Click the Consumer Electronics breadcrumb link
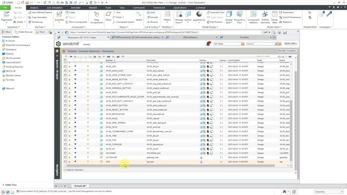The height and width of the screenshot is (195, 347). 89,51
